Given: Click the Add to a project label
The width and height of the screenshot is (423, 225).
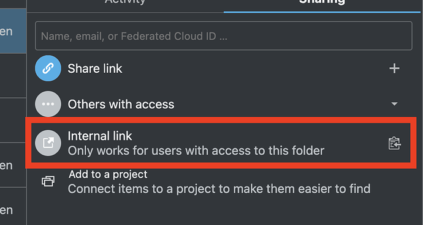Looking at the screenshot, I should point(108,174).
